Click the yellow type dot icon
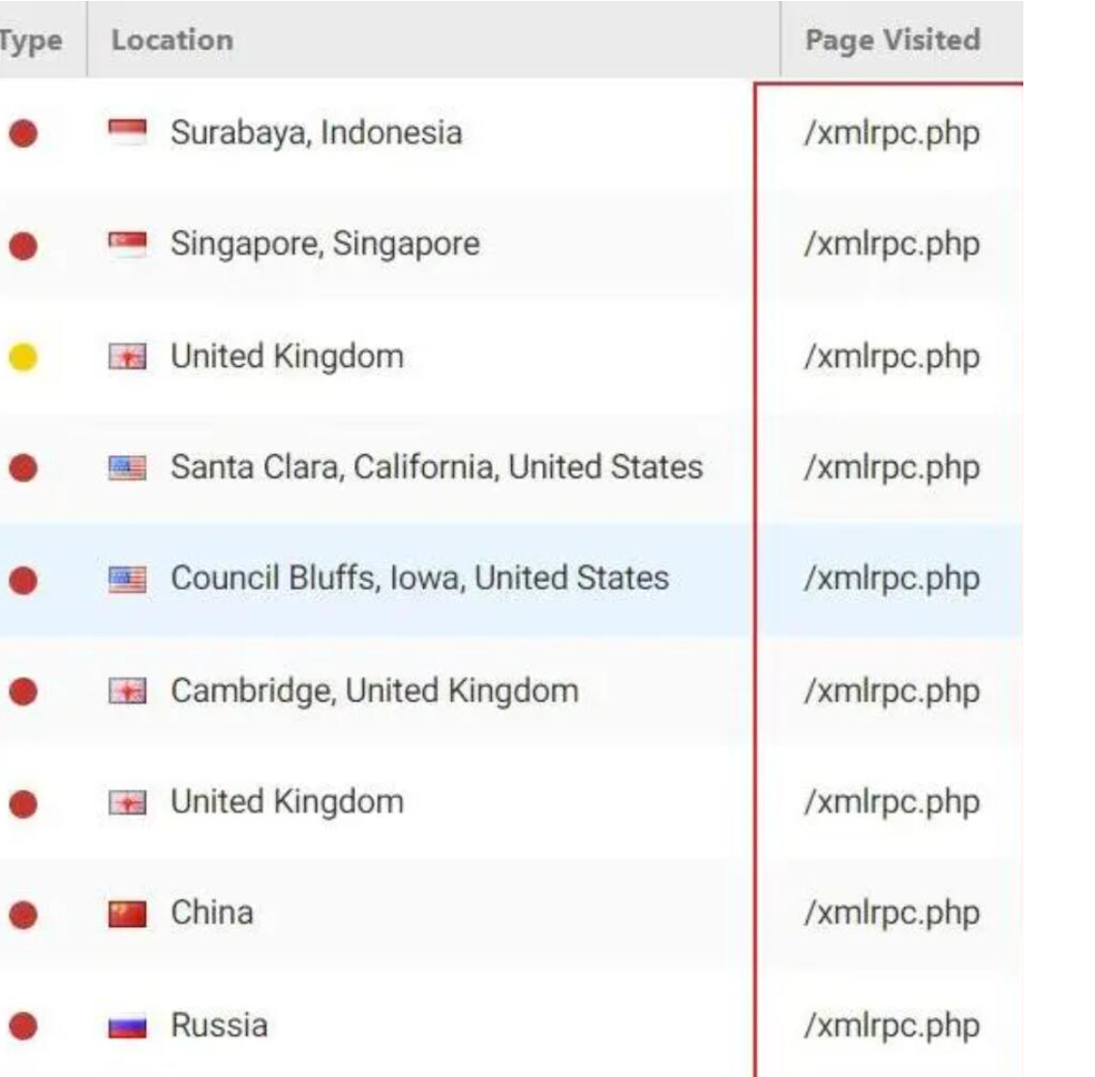Viewport: 1095px width, 1077px height. [22, 357]
